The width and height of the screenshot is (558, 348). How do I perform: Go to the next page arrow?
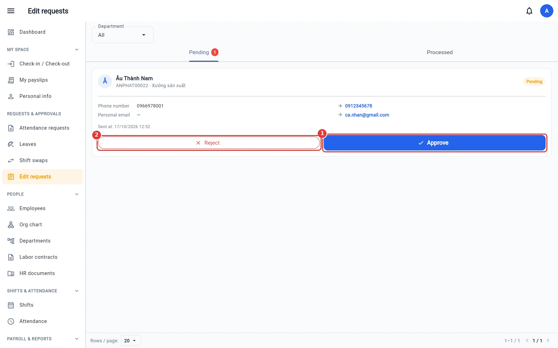548,341
